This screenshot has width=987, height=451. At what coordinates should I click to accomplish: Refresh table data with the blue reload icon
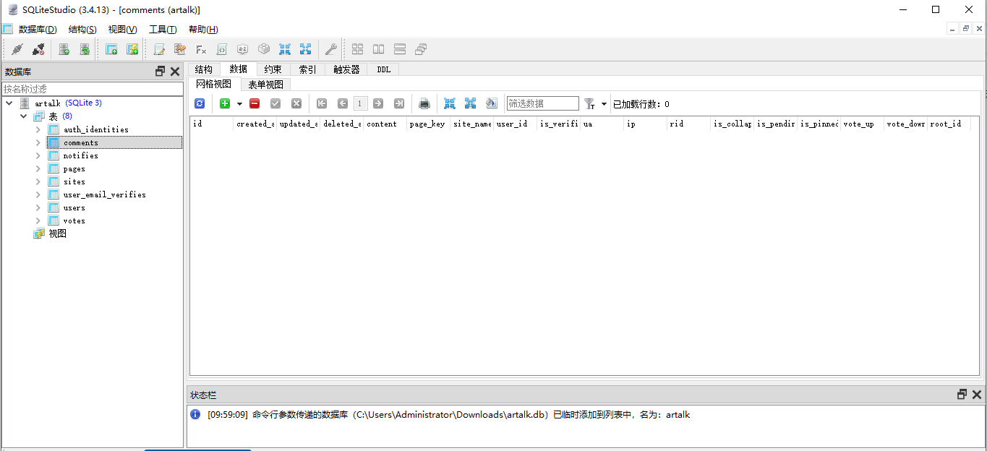coord(200,103)
